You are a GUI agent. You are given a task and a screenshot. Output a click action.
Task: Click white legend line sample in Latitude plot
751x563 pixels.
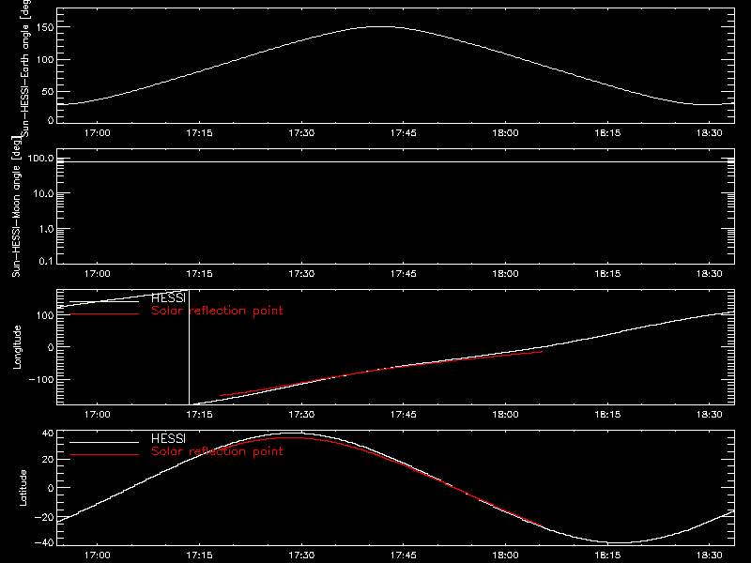coord(104,442)
